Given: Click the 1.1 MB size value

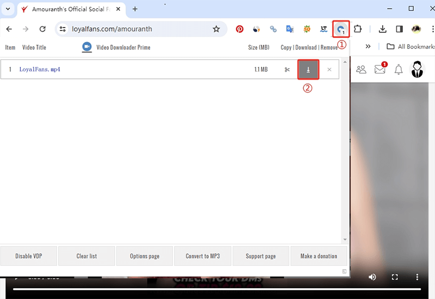Looking at the screenshot, I should point(261,70).
